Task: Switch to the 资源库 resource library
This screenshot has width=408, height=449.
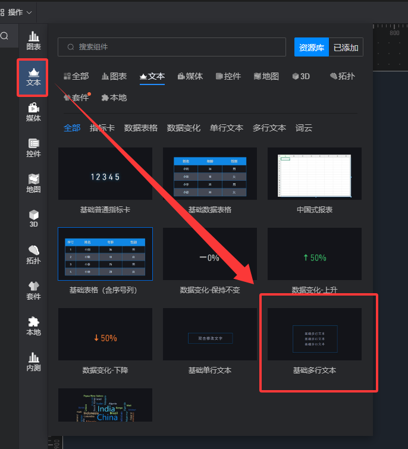Action: (312, 47)
